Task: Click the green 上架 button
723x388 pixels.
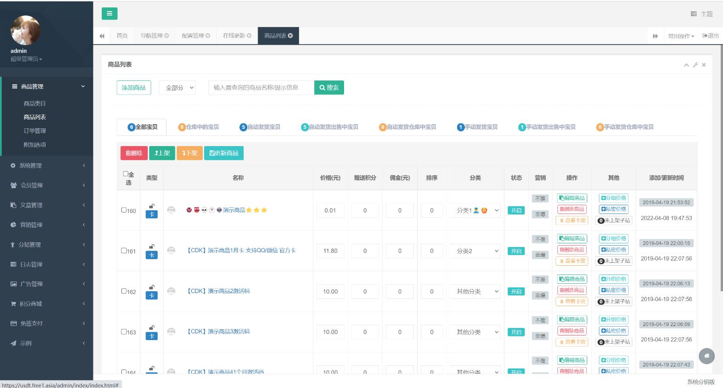Action: [162, 153]
